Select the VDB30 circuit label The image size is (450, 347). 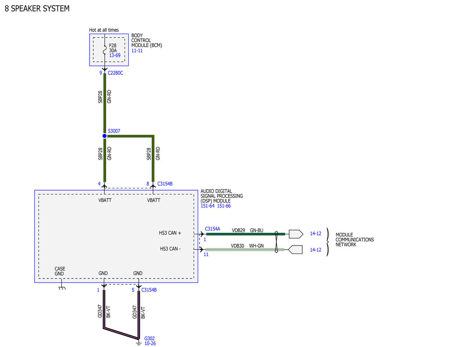point(238,246)
